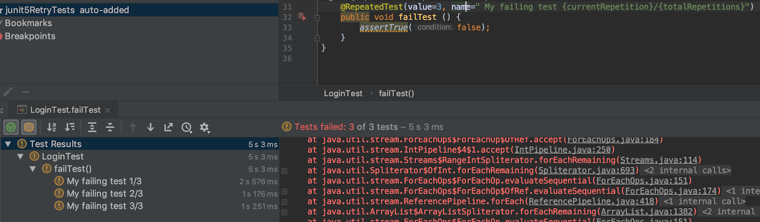Click Sort Alphabetically icon in test toolbar
The width and height of the screenshot is (760, 222).
[51, 127]
